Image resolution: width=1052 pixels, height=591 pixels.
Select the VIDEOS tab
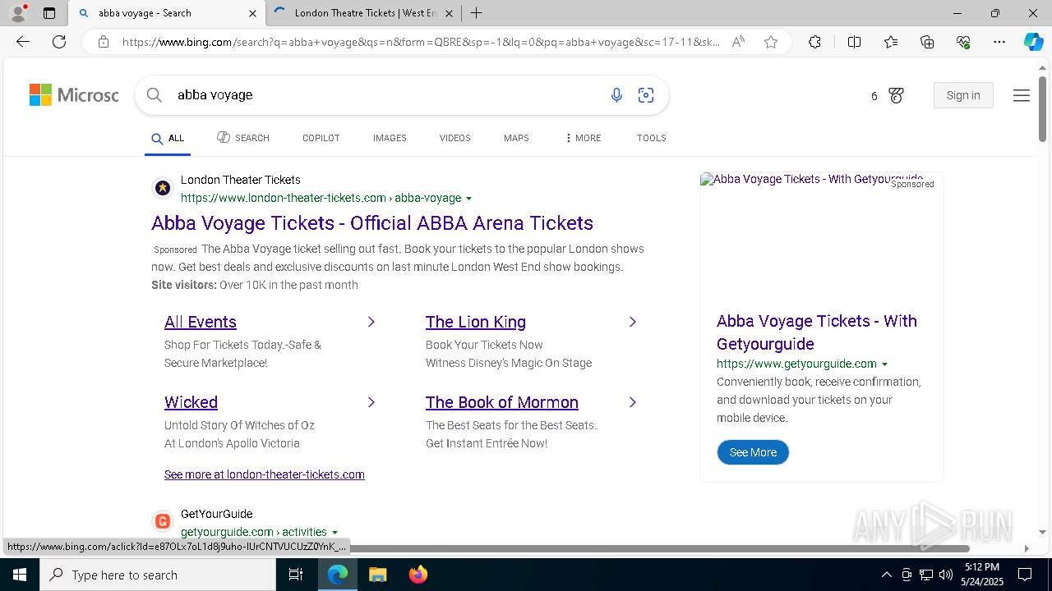click(x=454, y=138)
